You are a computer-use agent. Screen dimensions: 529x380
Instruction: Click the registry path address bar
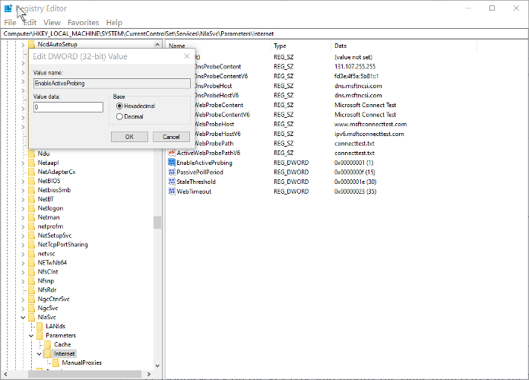click(264, 33)
